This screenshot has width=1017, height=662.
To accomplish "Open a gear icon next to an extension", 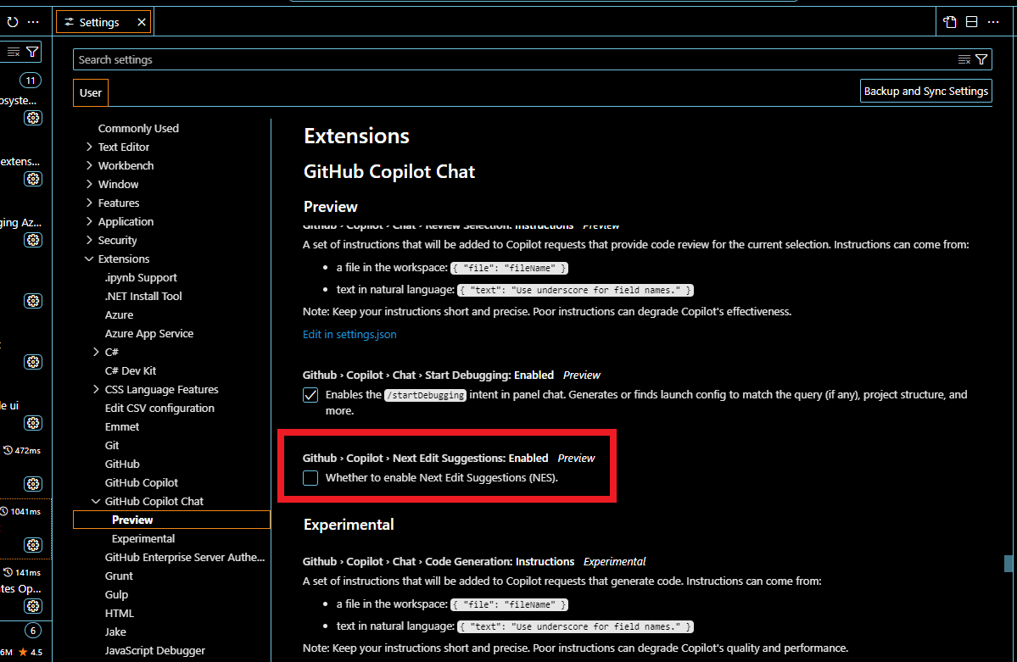I will tap(32, 118).
